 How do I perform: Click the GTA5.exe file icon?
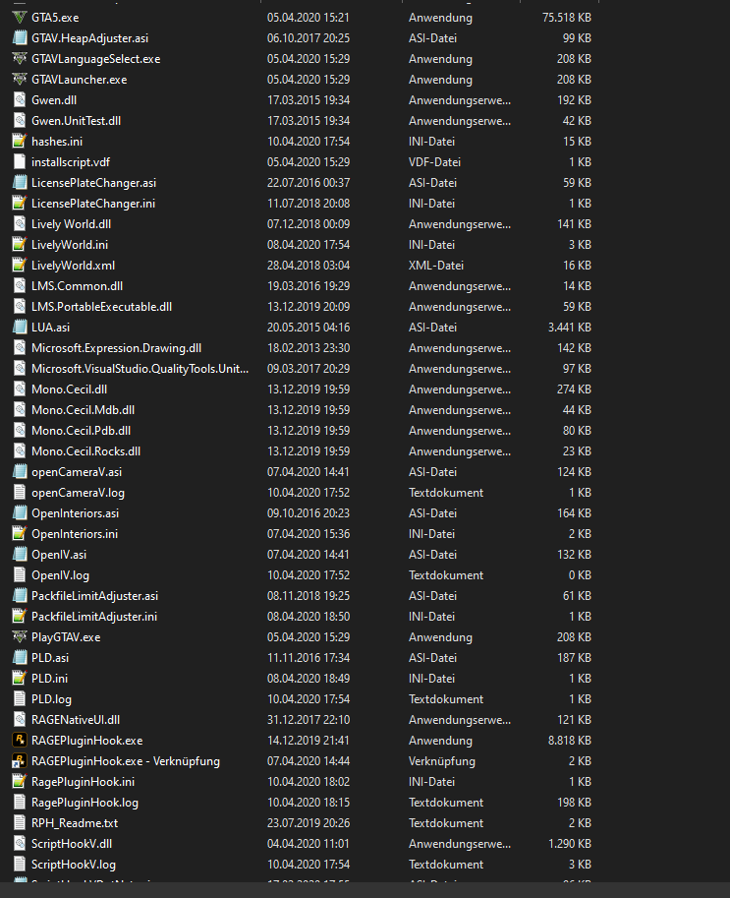point(20,17)
